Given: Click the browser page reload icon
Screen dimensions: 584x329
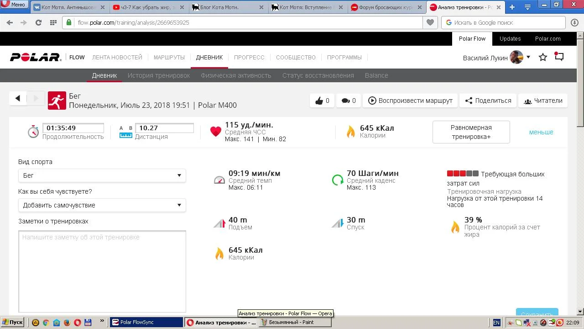Looking at the screenshot, I should 38,22.
